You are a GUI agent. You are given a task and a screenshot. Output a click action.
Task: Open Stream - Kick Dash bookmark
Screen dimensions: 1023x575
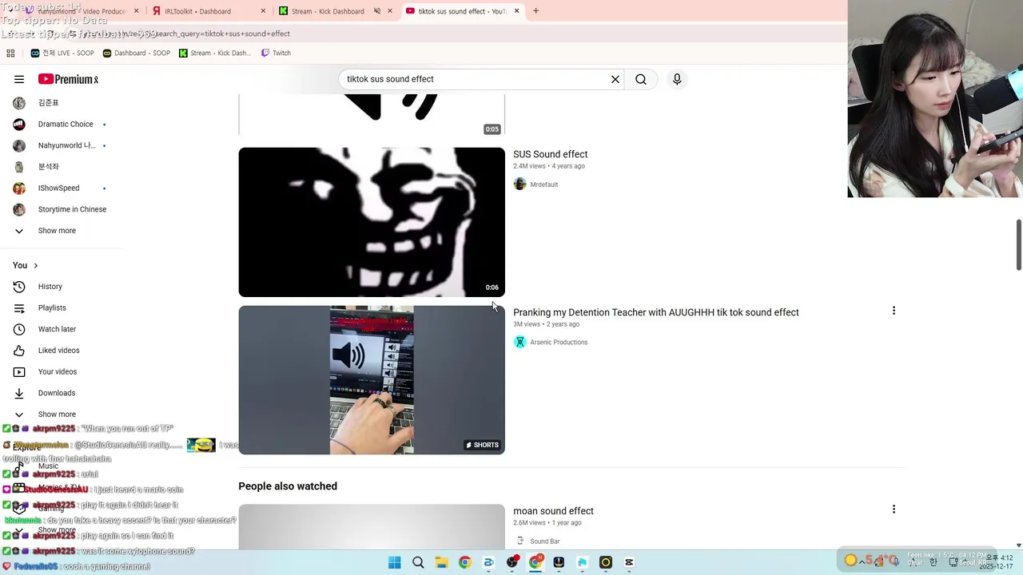pyautogui.click(x=214, y=53)
